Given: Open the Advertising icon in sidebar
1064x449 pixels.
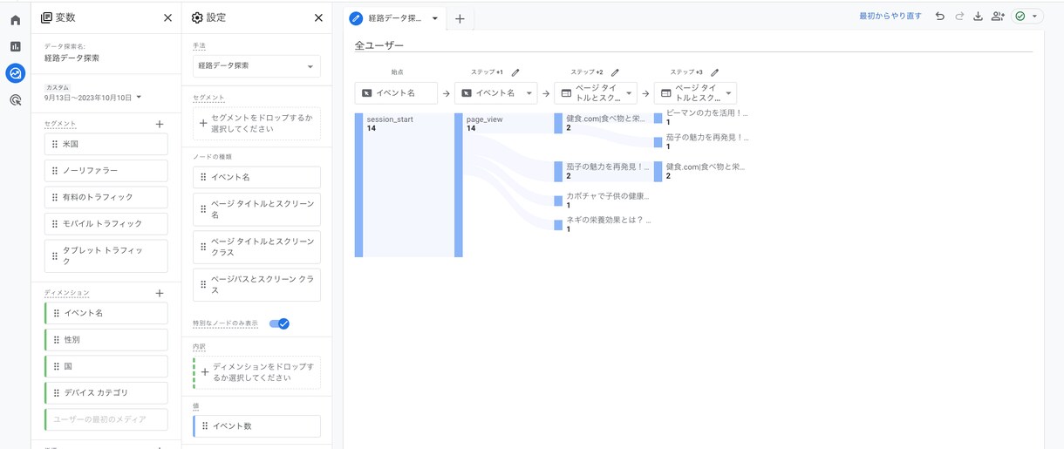Looking at the screenshot, I should (x=15, y=100).
